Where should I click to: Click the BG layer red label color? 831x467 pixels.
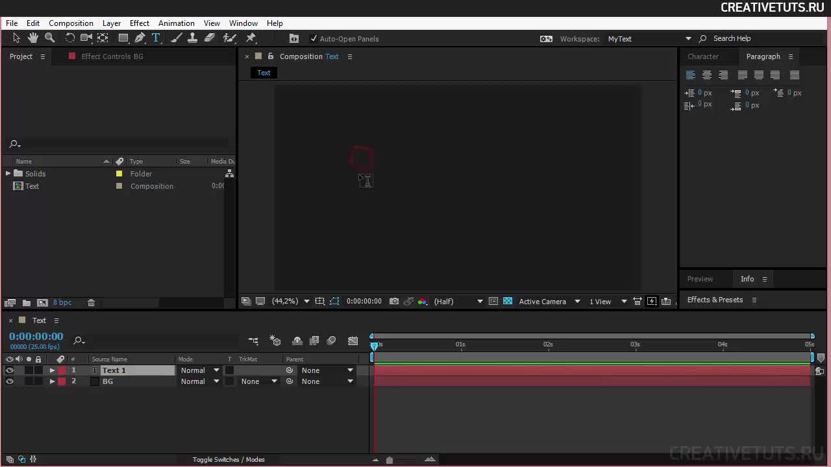coord(62,381)
